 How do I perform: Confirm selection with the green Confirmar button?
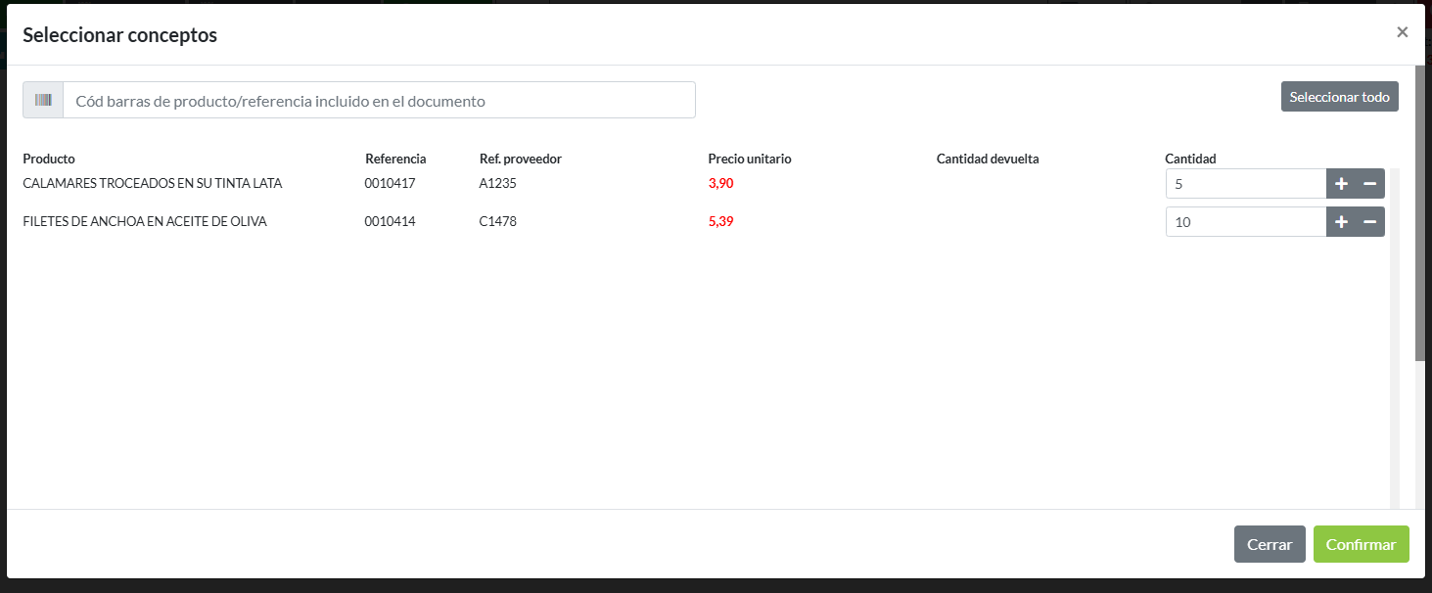(1361, 545)
